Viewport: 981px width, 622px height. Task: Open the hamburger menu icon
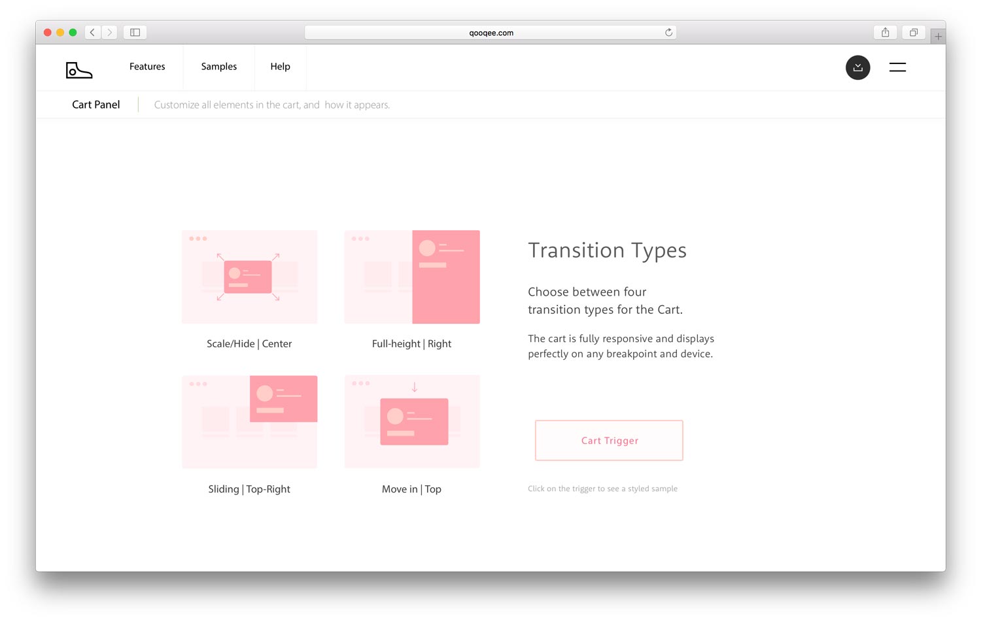coord(897,67)
